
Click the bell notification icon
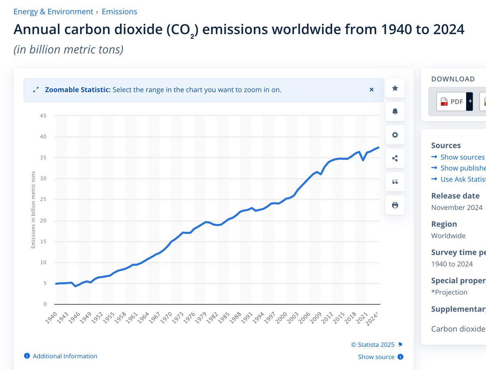[x=395, y=111]
